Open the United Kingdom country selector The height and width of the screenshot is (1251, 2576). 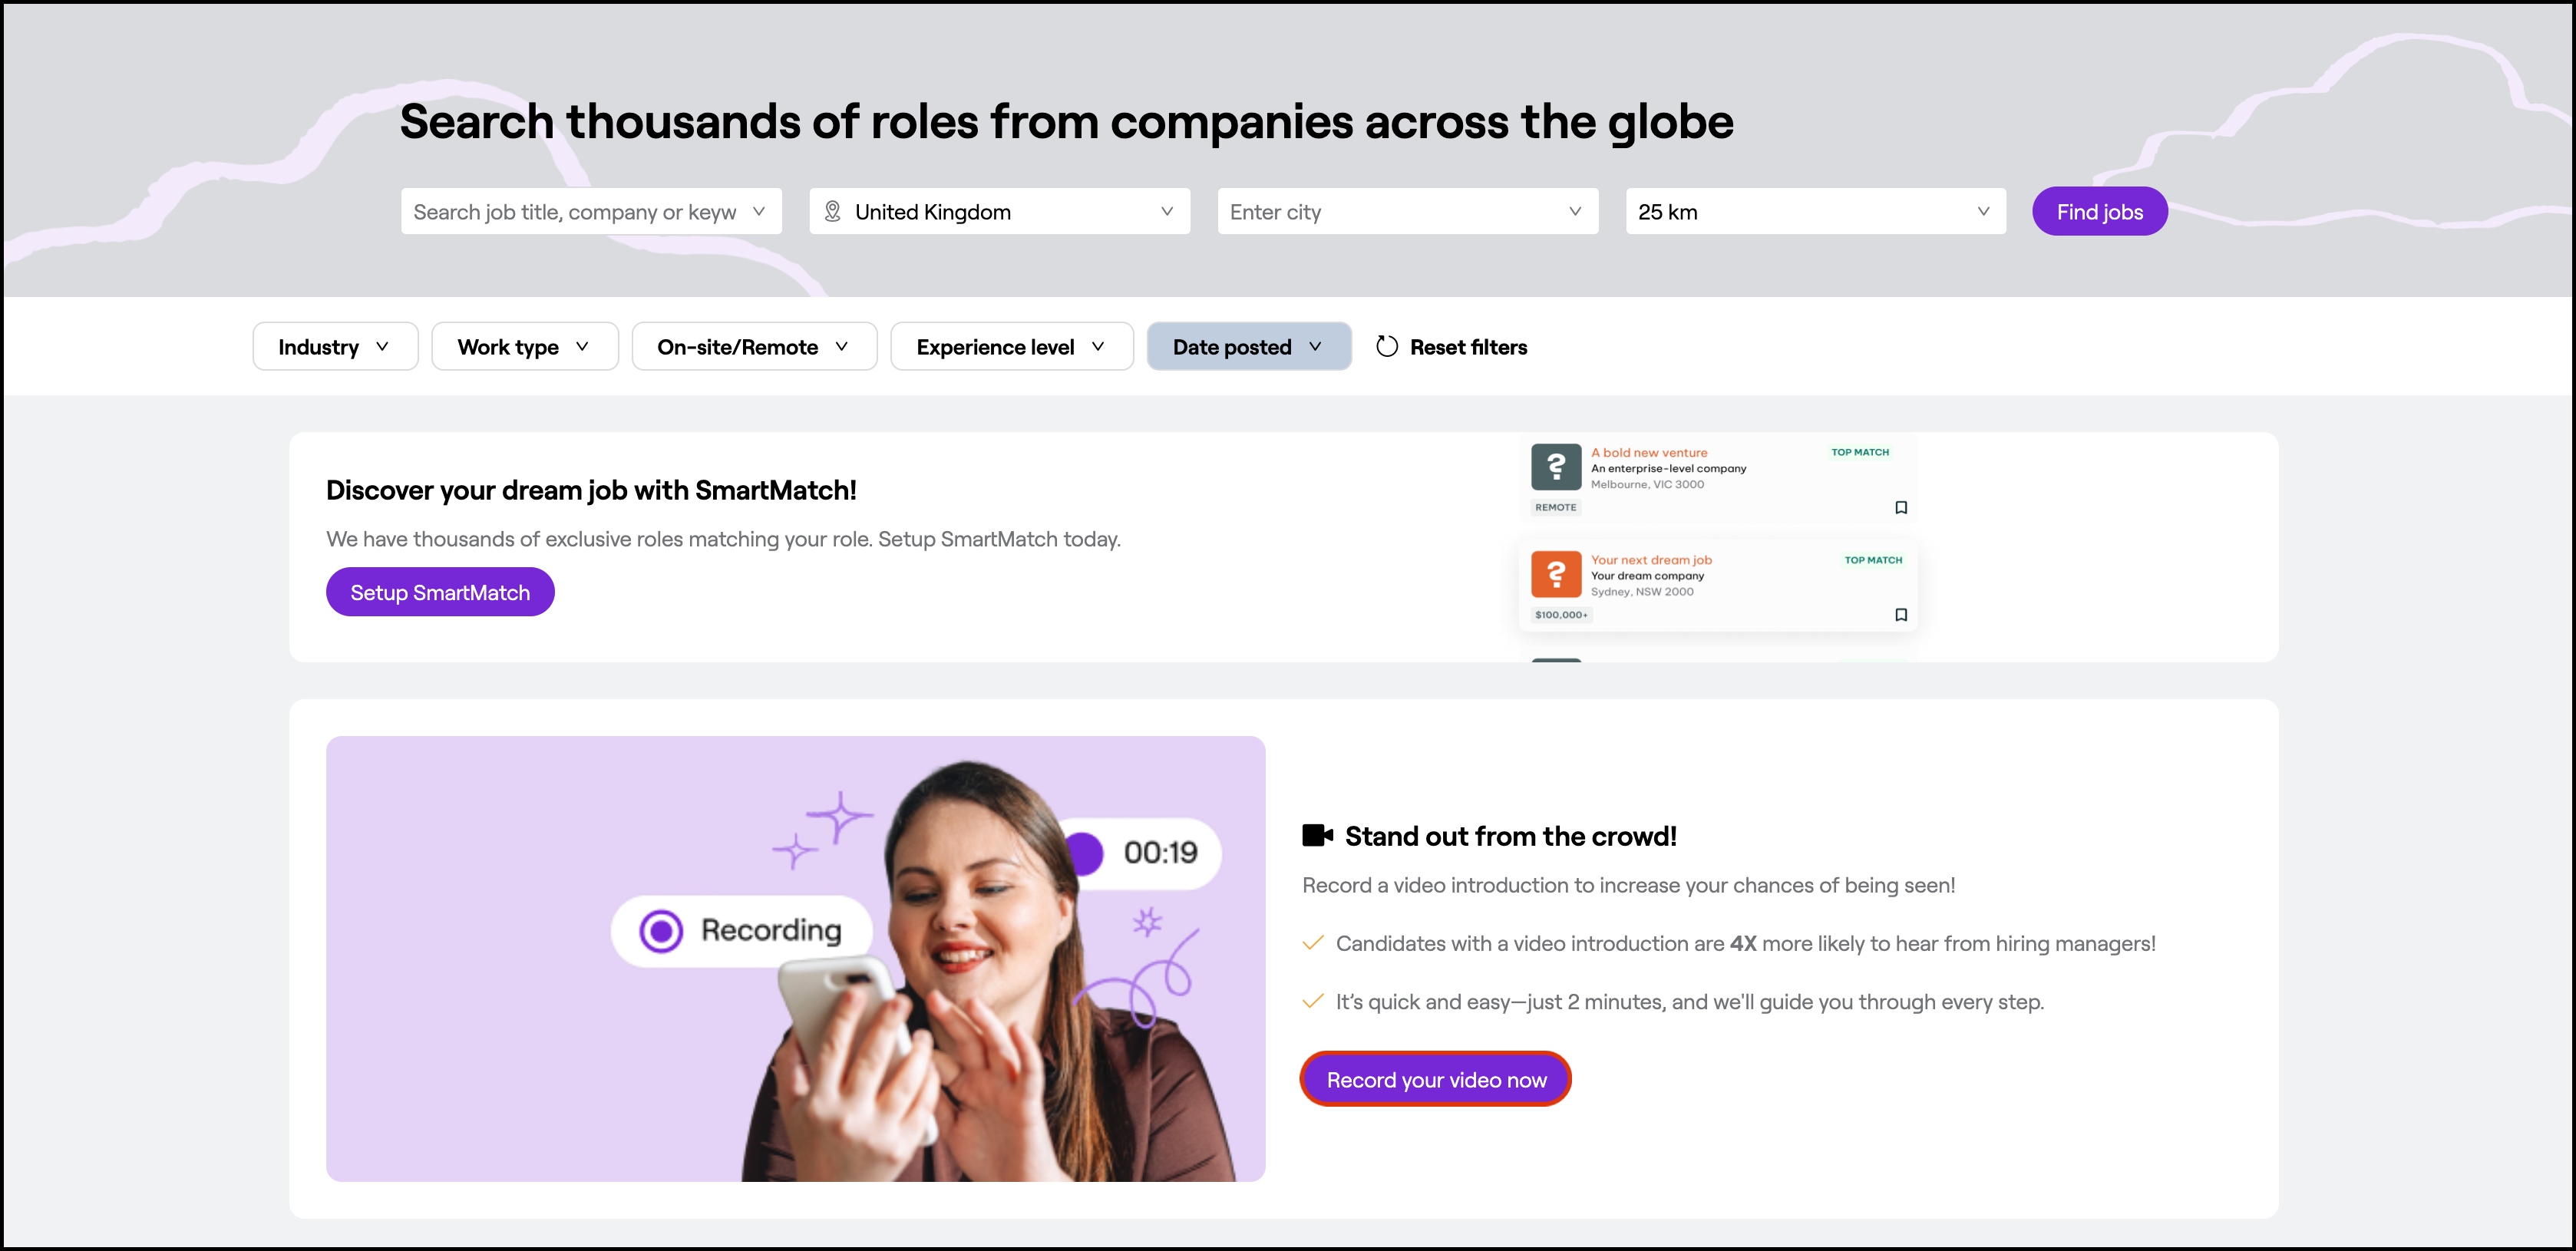coord(1000,211)
